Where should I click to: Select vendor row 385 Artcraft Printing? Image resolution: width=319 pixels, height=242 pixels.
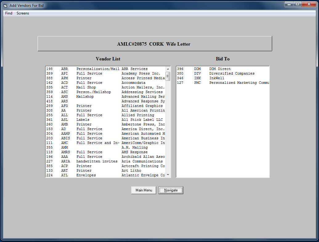[x=106, y=166]
